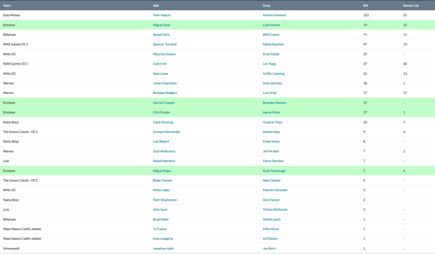The width and height of the screenshot is (435, 254).
Task: Open Rafael Dolis player link
Action: [161, 35]
